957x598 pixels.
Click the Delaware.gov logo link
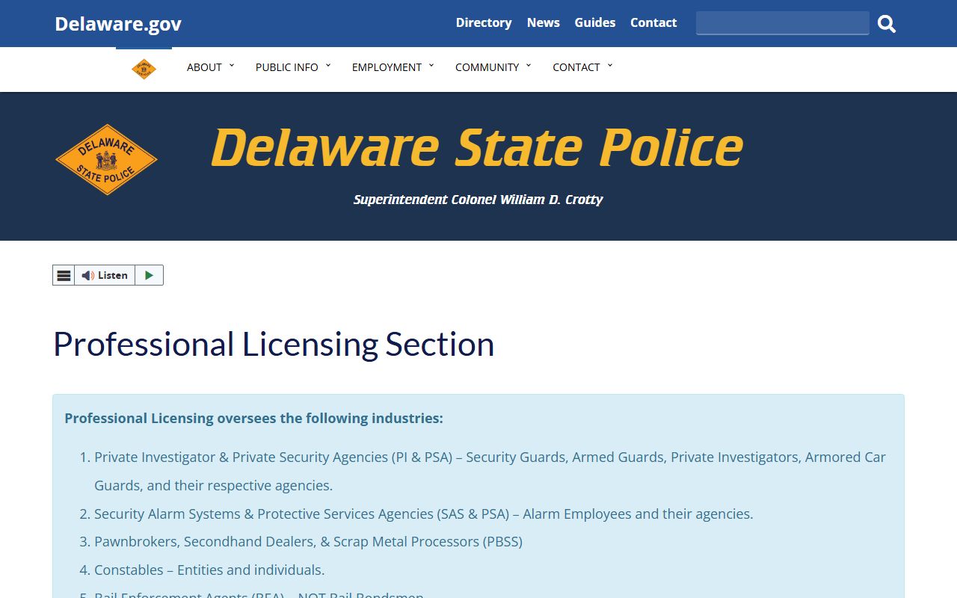(x=118, y=24)
